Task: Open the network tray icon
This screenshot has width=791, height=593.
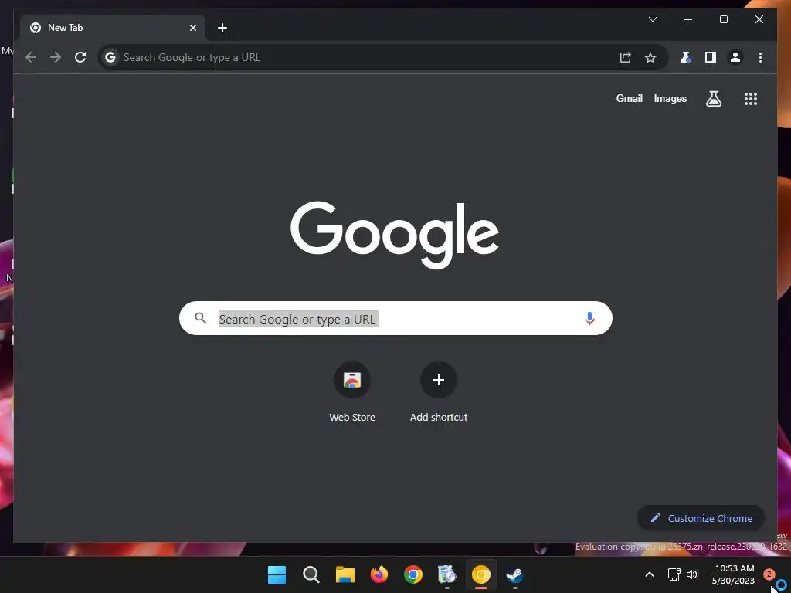Action: point(674,574)
